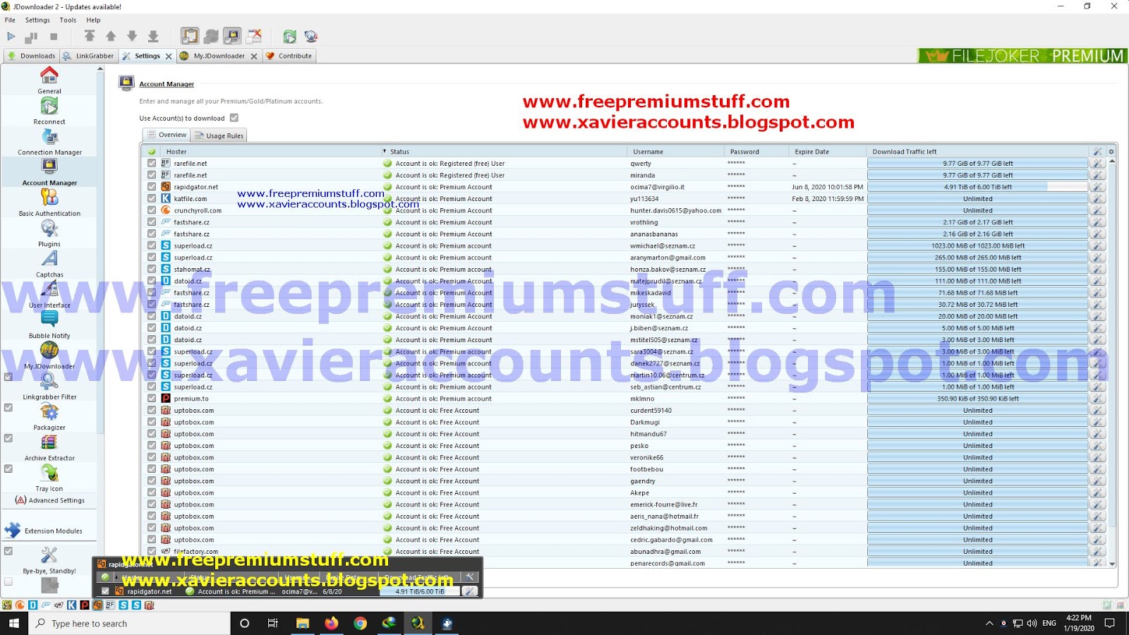1129x635 pixels.
Task: Open Basic Authentication settings in sidebar
Action: click(49, 202)
